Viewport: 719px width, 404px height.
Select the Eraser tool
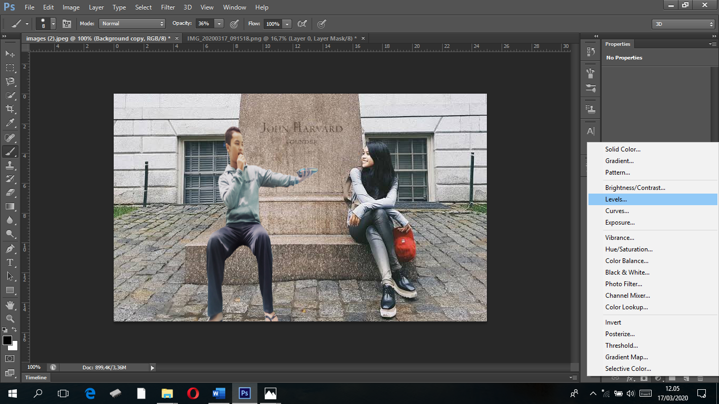pyautogui.click(x=10, y=193)
